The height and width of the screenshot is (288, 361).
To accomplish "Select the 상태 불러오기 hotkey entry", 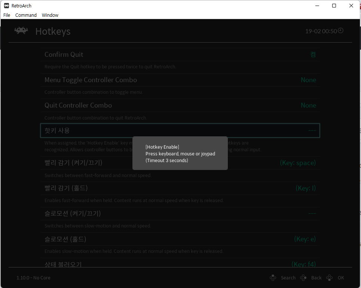I will coord(180,263).
